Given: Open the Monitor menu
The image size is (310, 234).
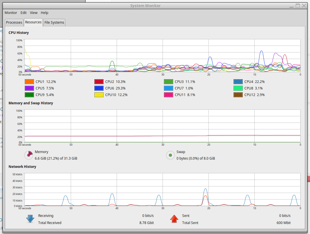Looking at the screenshot, I should (11, 13).
